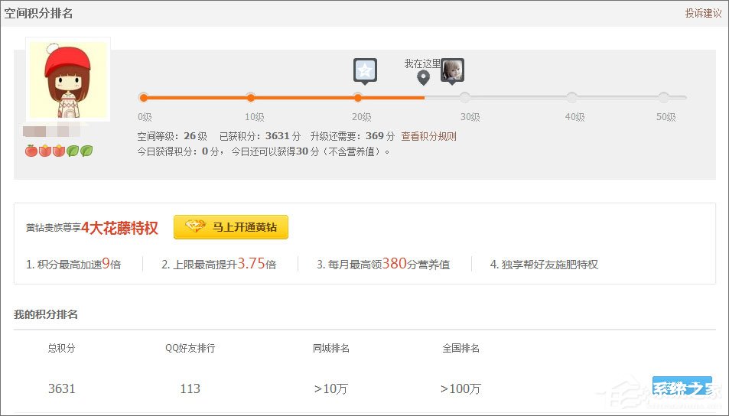Open the "查看积分规则" link
Screen dimensions: 729x416
(x=428, y=136)
